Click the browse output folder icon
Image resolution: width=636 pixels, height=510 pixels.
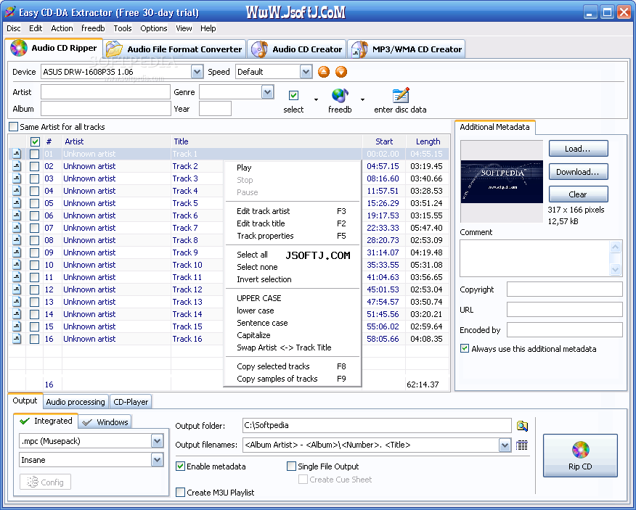522,426
